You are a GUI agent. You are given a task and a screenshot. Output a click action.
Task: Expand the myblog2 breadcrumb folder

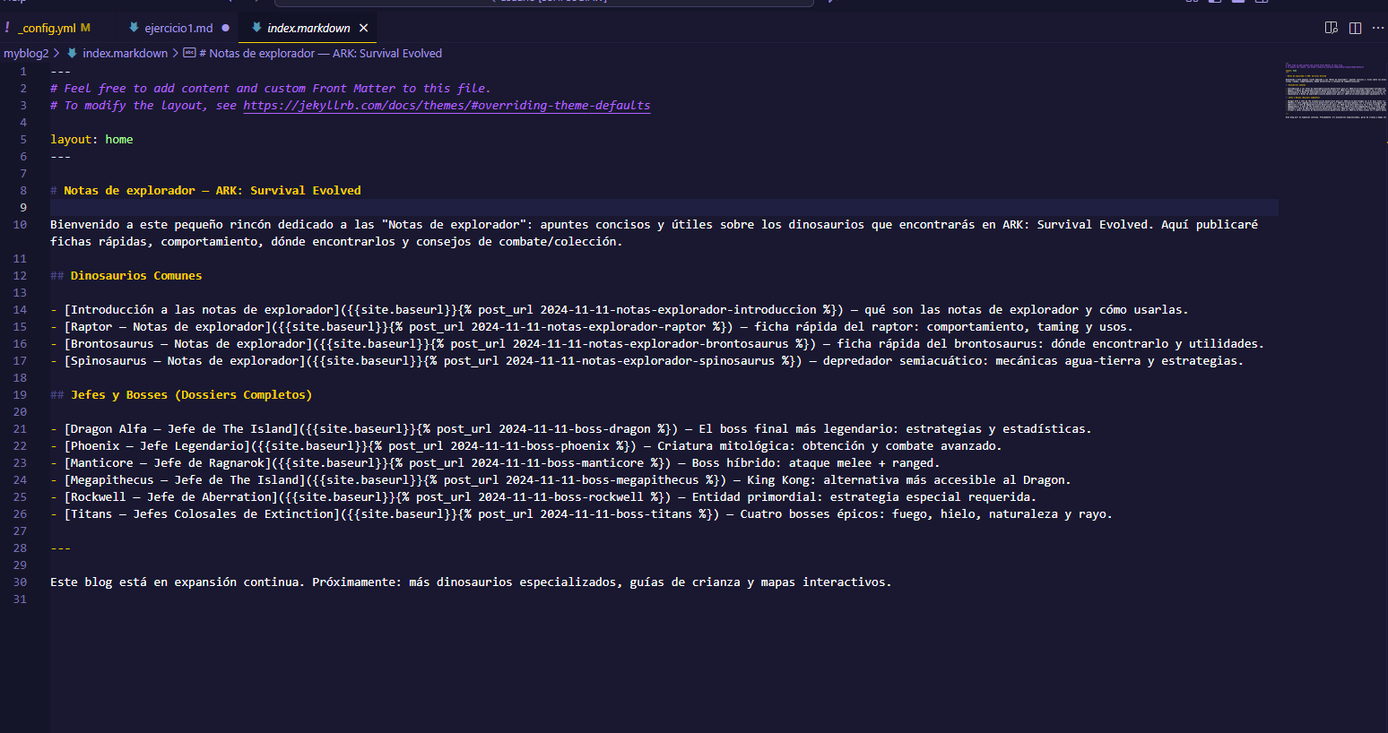click(x=26, y=54)
